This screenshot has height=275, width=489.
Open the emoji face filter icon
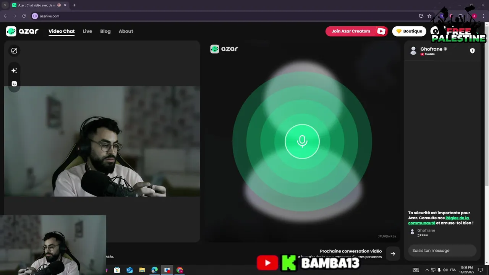(x=14, y=84)
